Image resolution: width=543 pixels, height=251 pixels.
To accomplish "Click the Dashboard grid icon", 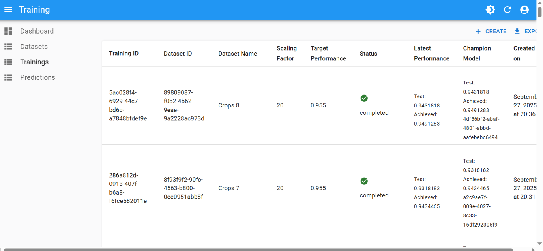I will click(8, 31).
